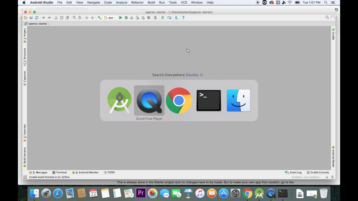Click Attach debugger to Android process icon

pyautogui.click(x=137, y=18)
